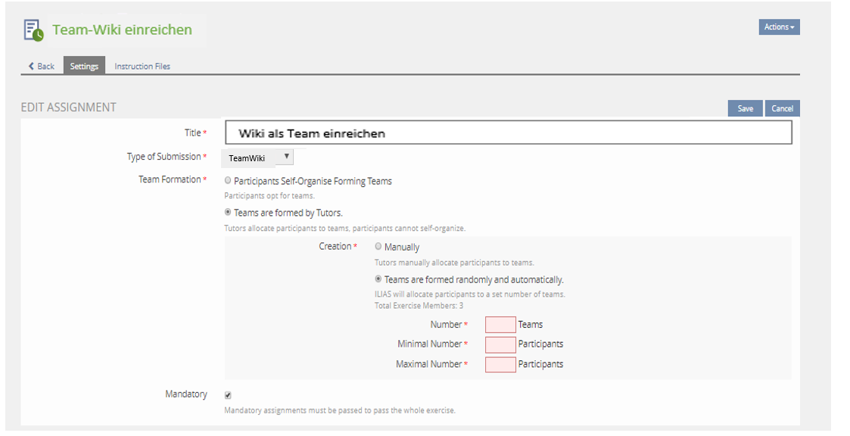
Task: Click the Maximal Number participants field
Action: tap(500, 365)
